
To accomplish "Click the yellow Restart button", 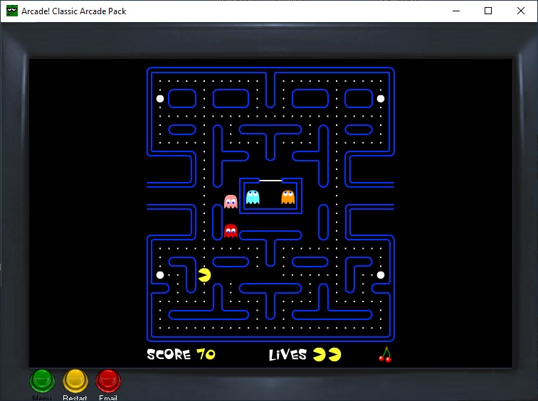I will (75, 381).
